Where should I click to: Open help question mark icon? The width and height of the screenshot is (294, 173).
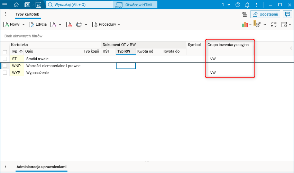coord(238,5)
